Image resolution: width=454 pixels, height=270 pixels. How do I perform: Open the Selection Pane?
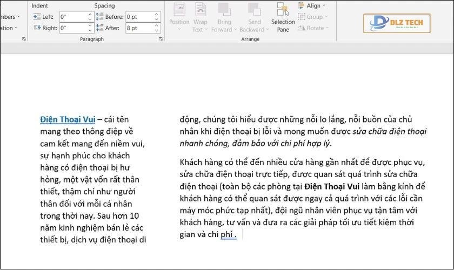[x=283, y=18]
